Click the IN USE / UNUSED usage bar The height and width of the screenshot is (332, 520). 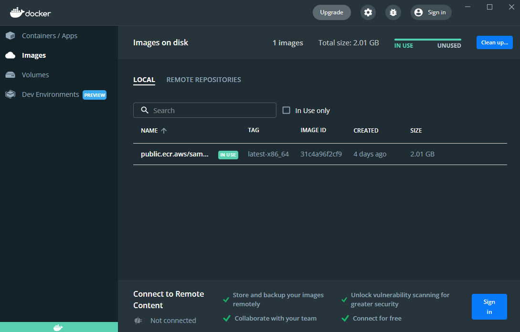[427, 40]
